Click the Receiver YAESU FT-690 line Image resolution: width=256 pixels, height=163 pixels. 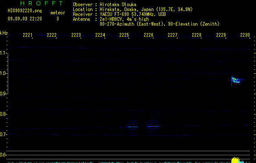pyautogui.click(x=119, y=14)
